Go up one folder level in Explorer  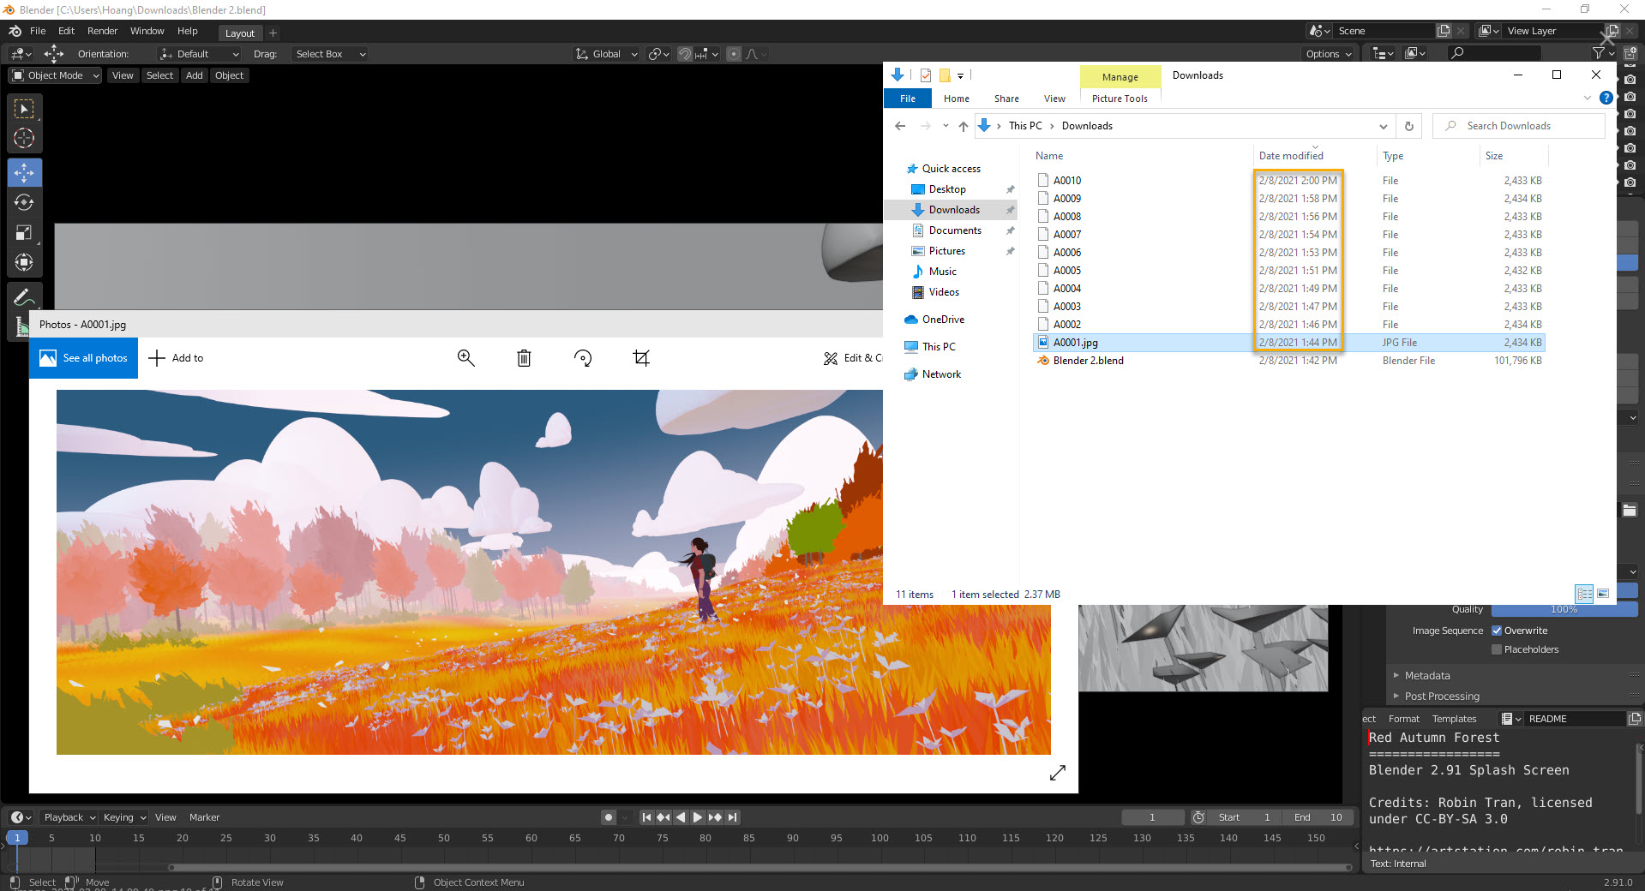964,126
